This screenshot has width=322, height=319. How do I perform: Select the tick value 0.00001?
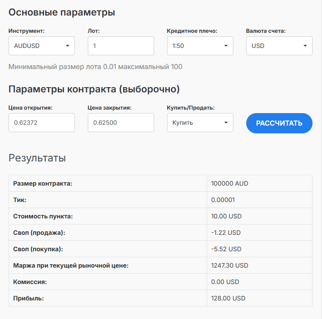click(223, 200)
